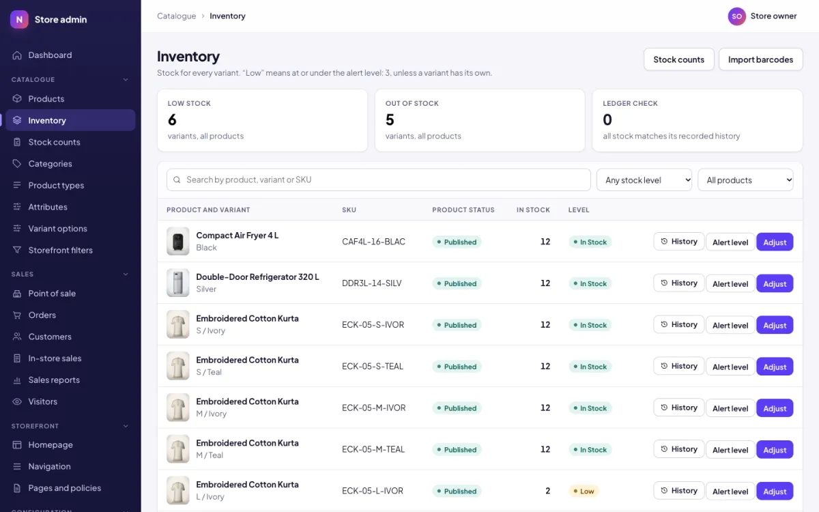Click the In Stock column header
Image resolution: width=819 pixels, height=512 pixels.
tap(533, 210)
